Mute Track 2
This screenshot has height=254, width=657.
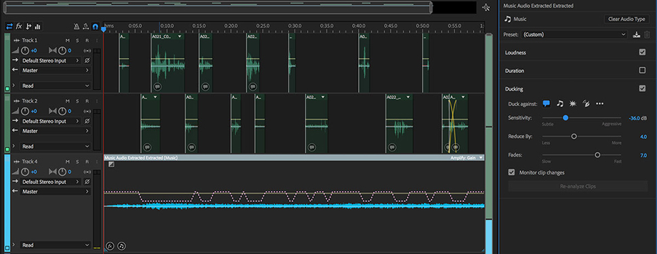pos(68,101)
